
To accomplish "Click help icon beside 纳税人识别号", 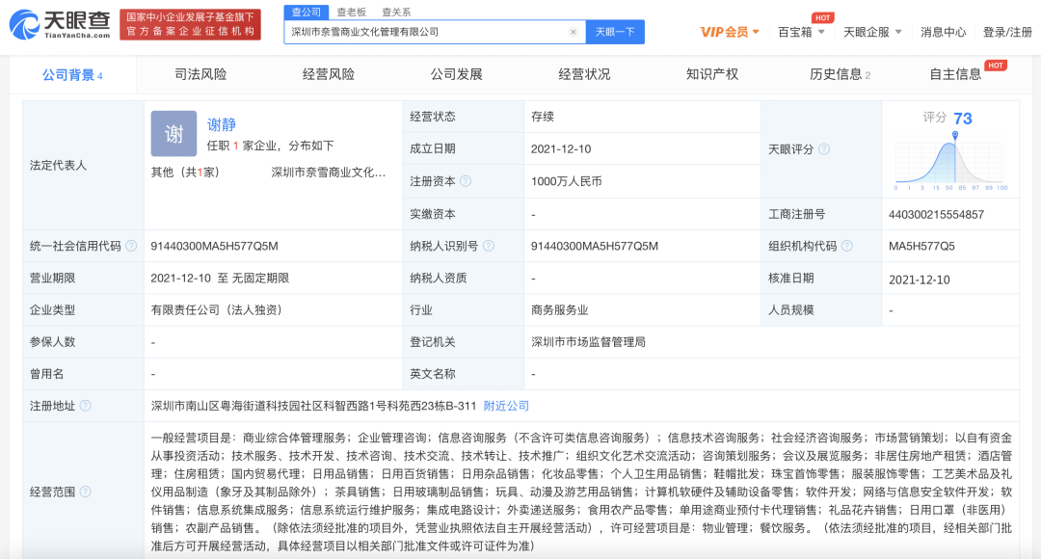I will pyautogui.click(x=488, y=246).
